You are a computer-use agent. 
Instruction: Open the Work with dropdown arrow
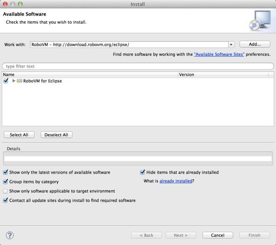231,44
